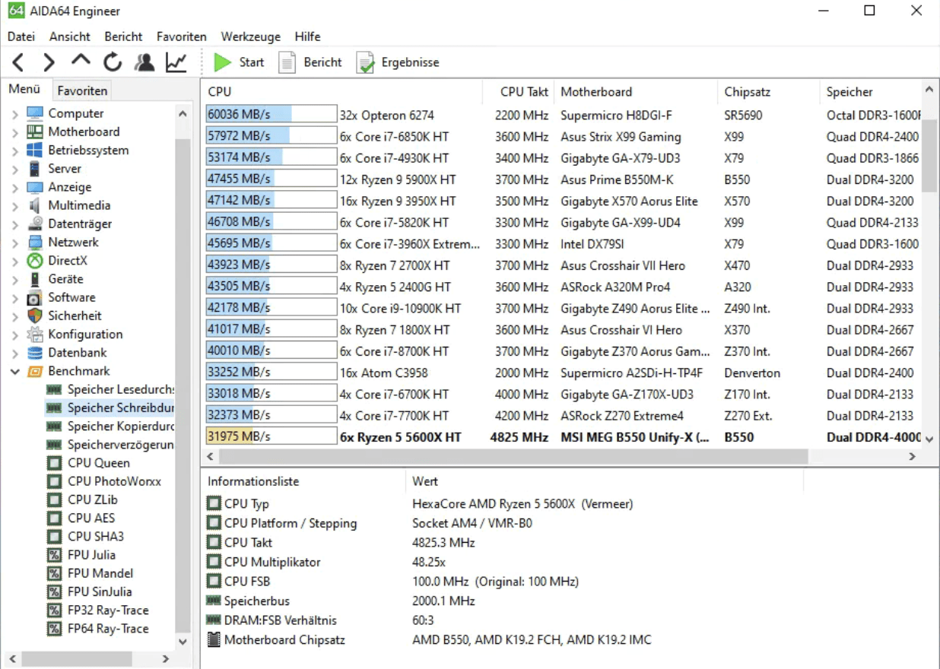
Task: Select the Datenbank icon
Action: 35,353
